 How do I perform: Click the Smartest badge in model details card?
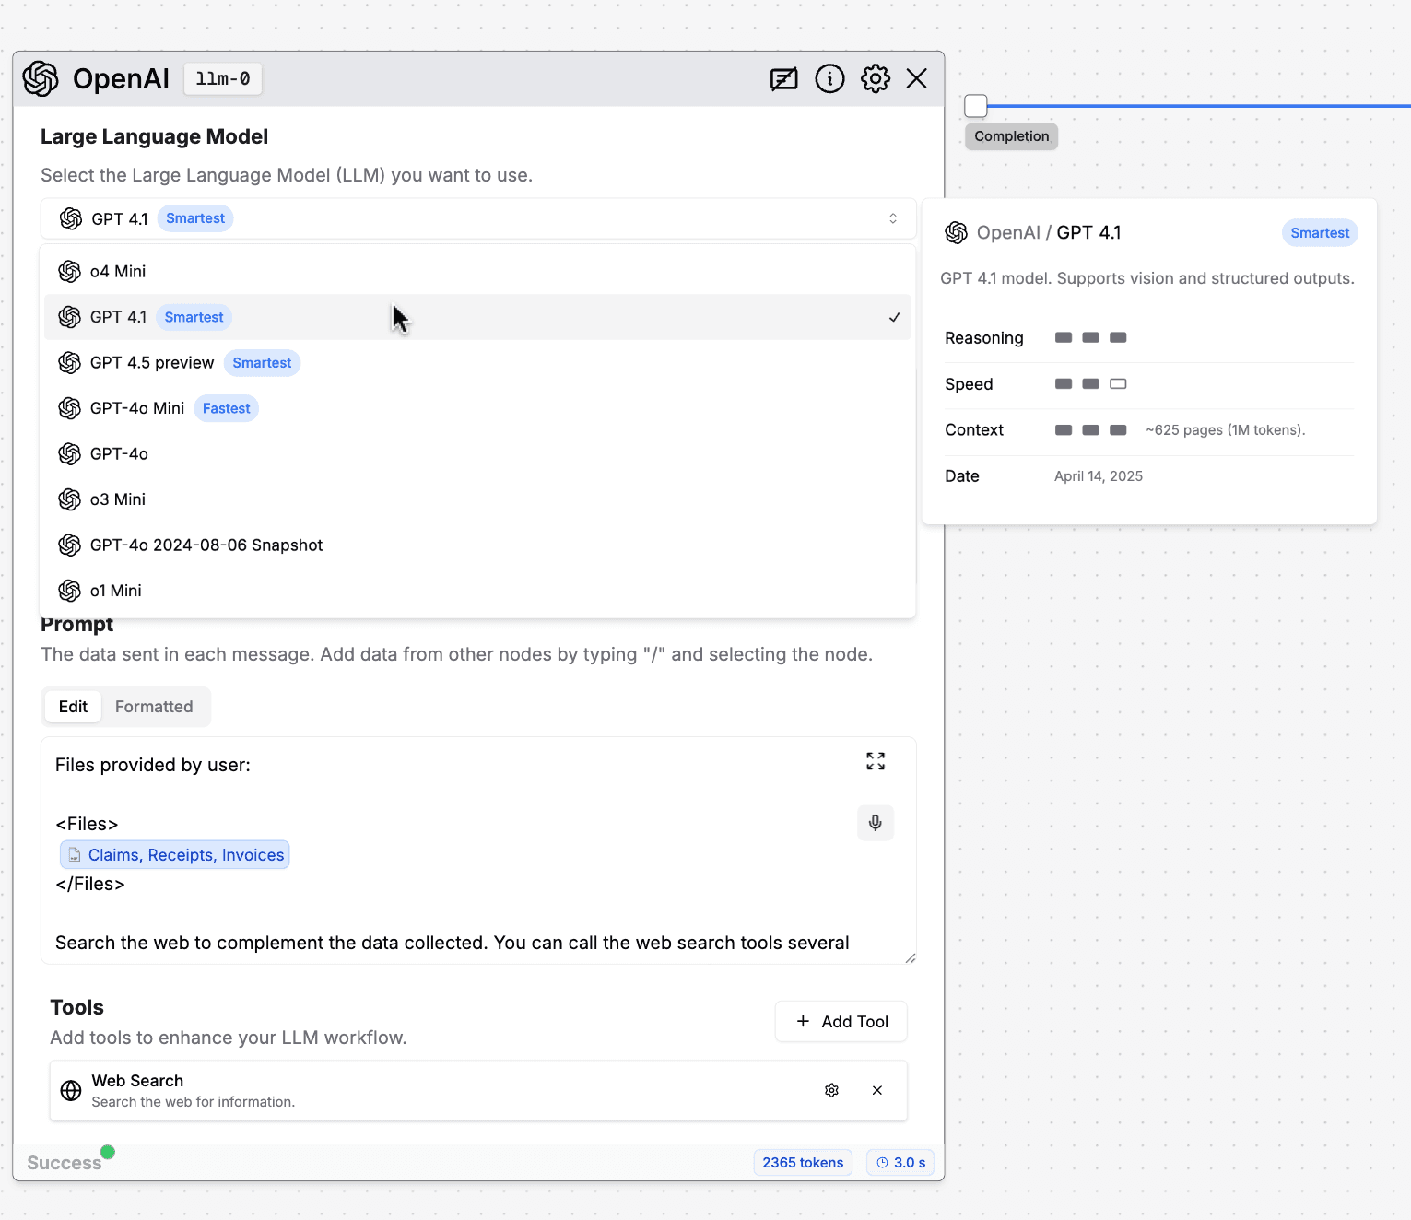(1320, 233)
